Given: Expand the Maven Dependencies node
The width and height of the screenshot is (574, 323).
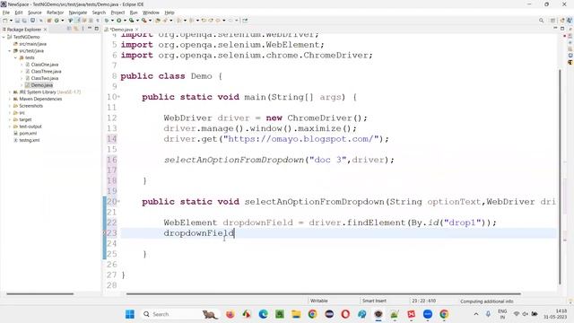Looking at the screenshot, I should pyautogui.click(x=10, y=100).
